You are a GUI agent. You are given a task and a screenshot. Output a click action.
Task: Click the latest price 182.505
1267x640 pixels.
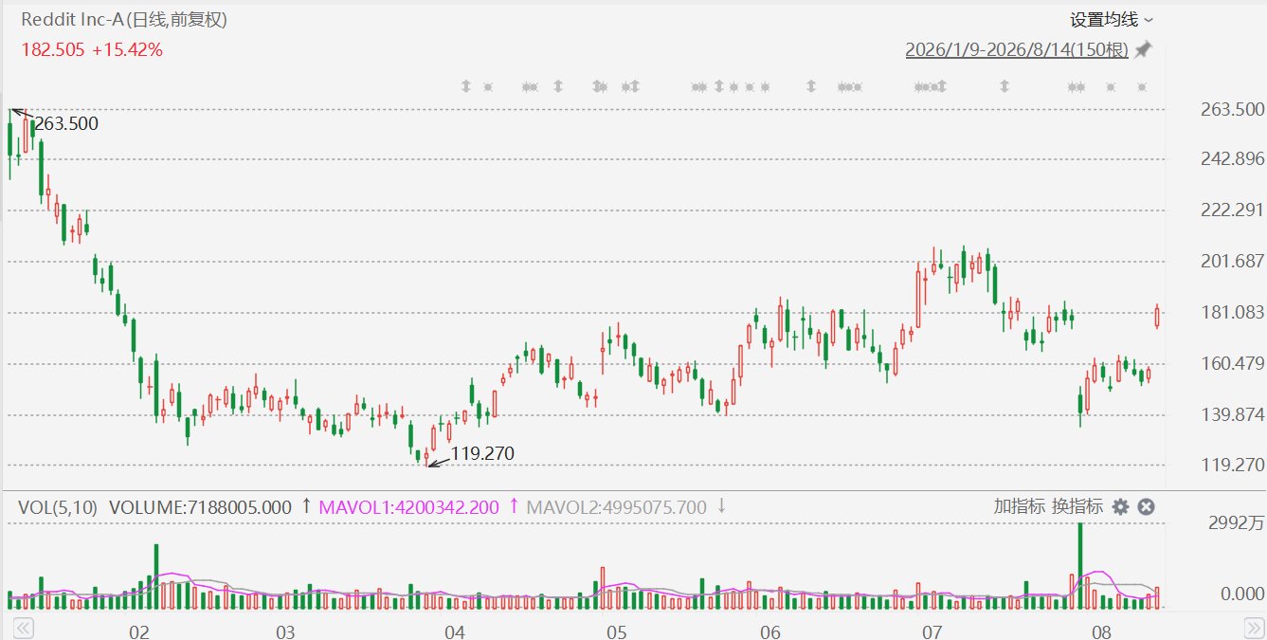(x=52, y=49)
